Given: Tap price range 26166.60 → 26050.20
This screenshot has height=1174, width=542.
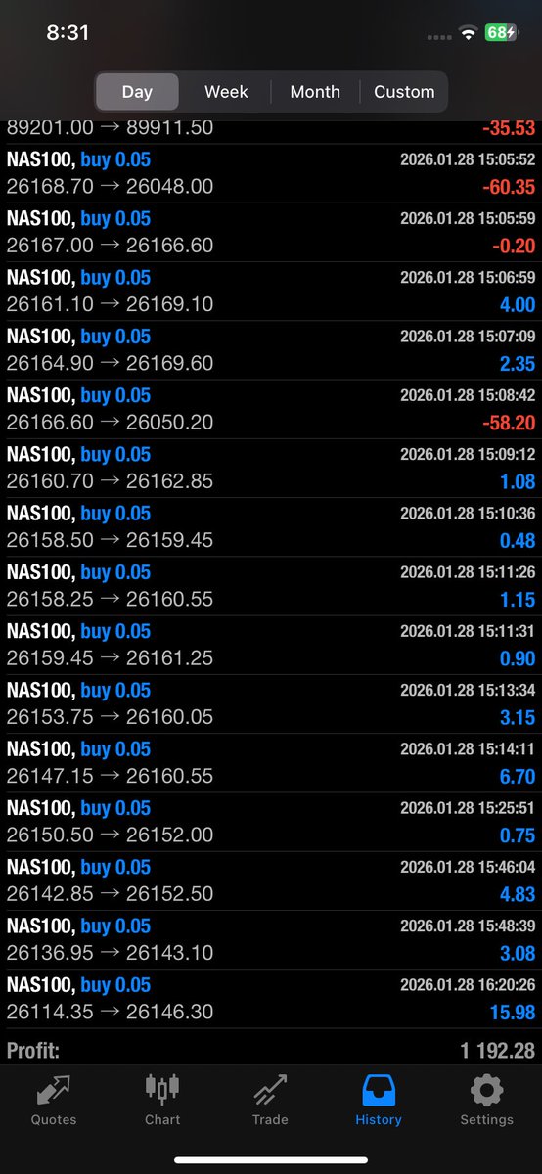Looking at the screenshot, I should pyautogui.click(x=110, y=422).
